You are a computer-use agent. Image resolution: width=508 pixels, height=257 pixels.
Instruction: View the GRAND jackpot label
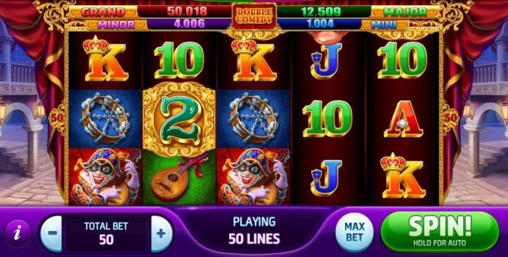[103, 12]
